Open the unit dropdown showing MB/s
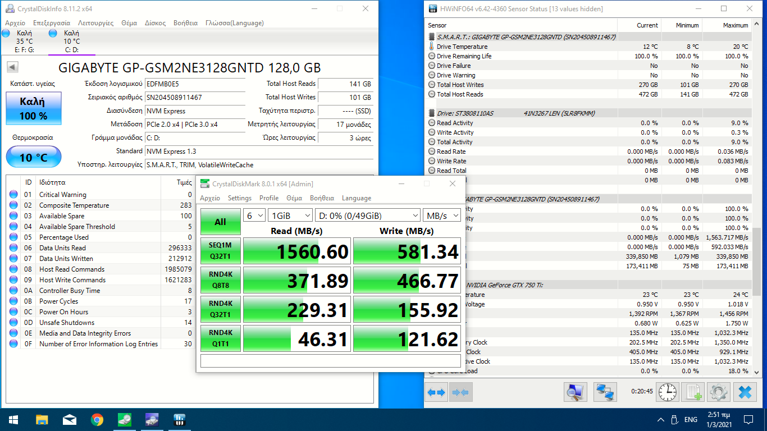This screenshot has height=431, width=767. [441, 215]
